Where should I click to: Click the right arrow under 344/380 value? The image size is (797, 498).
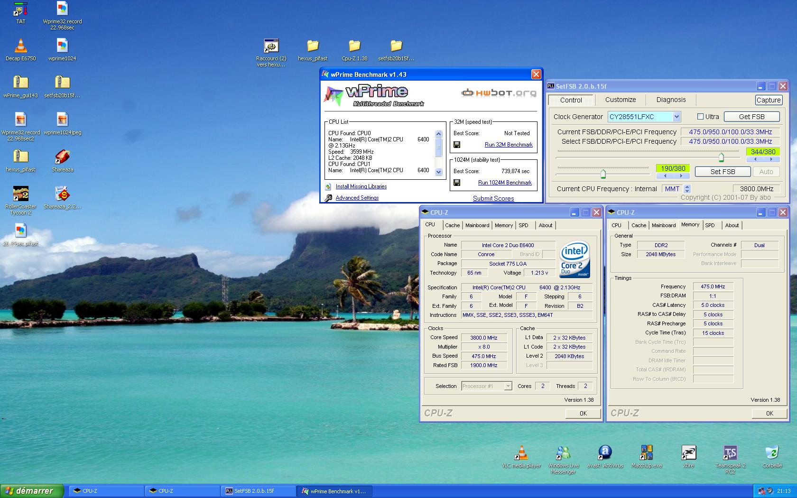point(771,159)
